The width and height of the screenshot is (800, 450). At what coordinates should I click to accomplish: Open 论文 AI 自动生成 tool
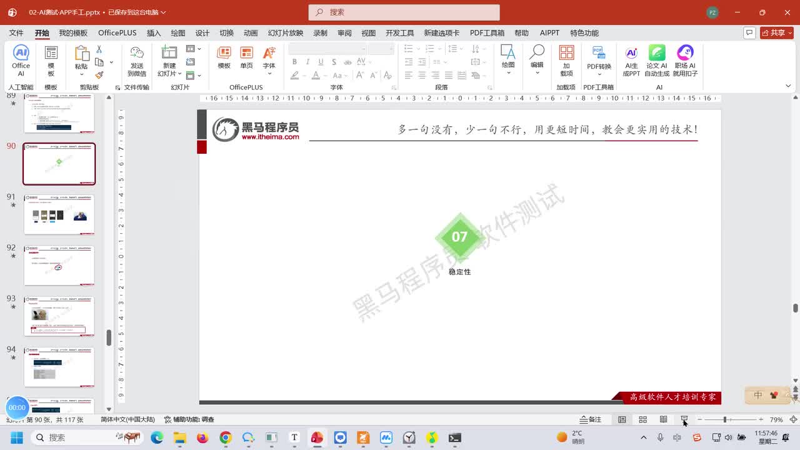[657, 61]
